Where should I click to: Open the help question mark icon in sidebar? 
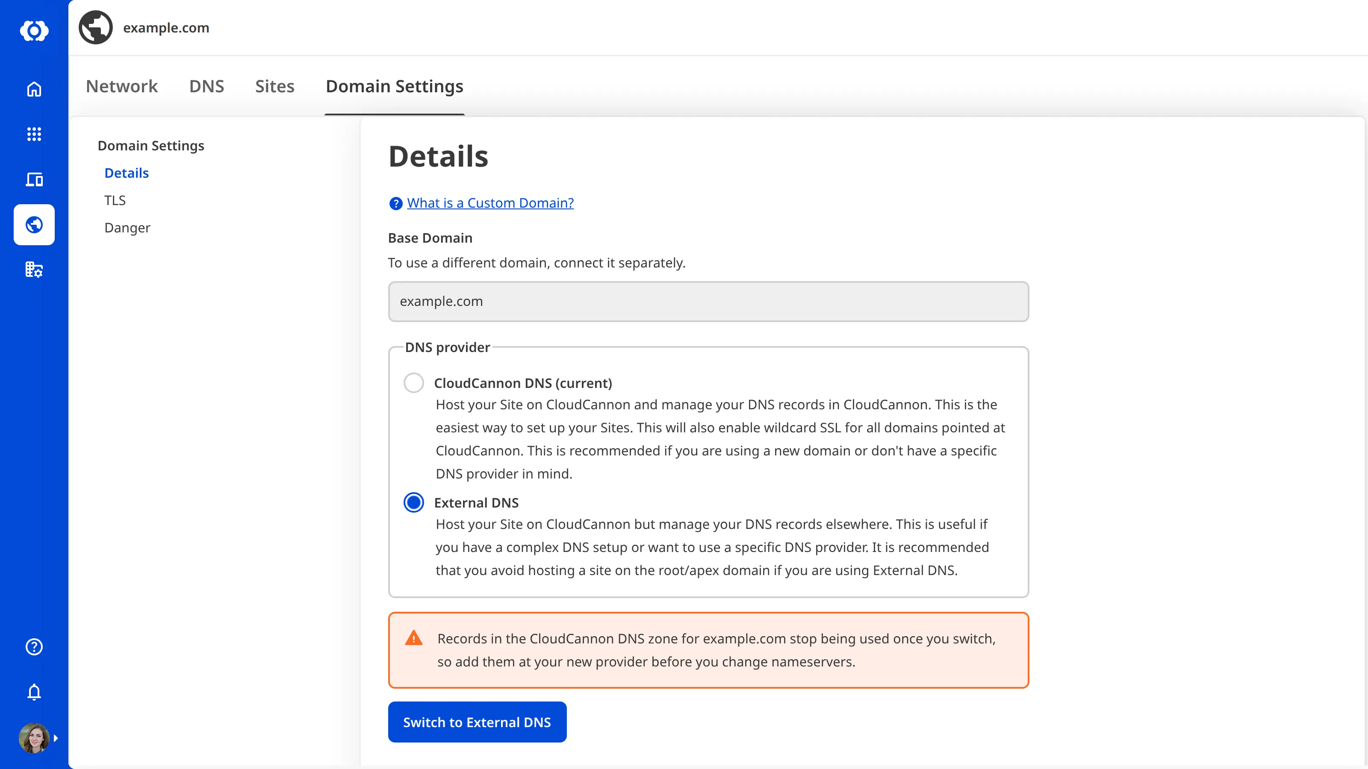tap(34, 646)
